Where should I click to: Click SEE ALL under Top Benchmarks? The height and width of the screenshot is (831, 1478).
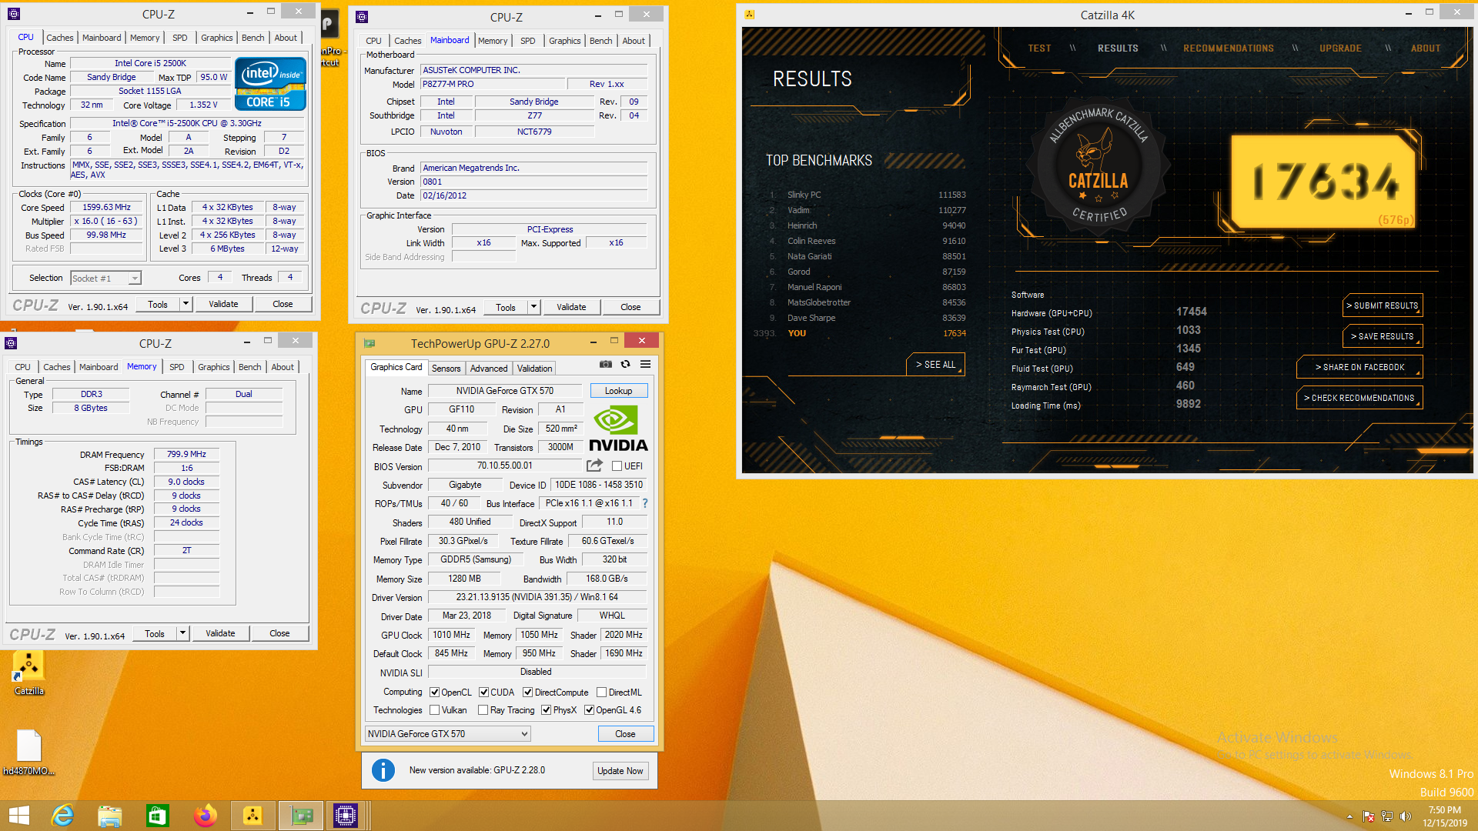935,365
